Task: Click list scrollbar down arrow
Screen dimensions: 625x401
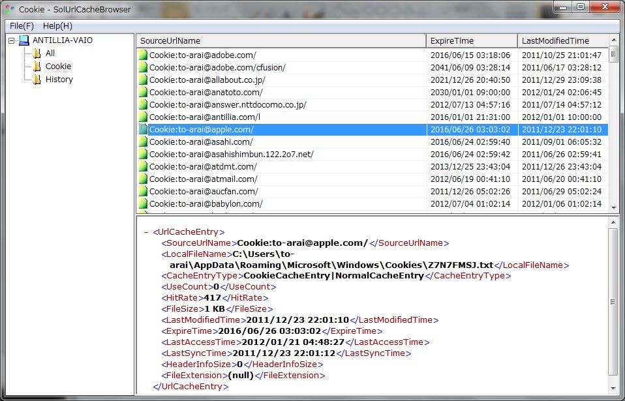Action: 614,207
